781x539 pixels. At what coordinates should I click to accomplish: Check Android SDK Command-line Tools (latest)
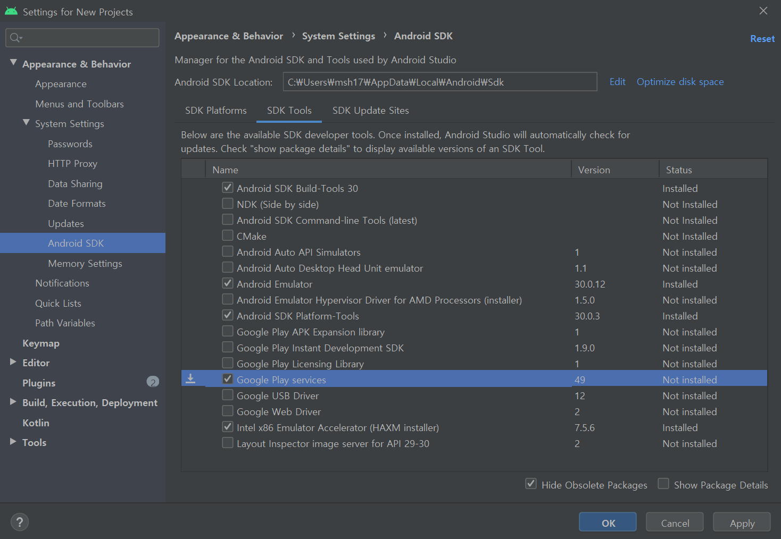pos(228,220)
